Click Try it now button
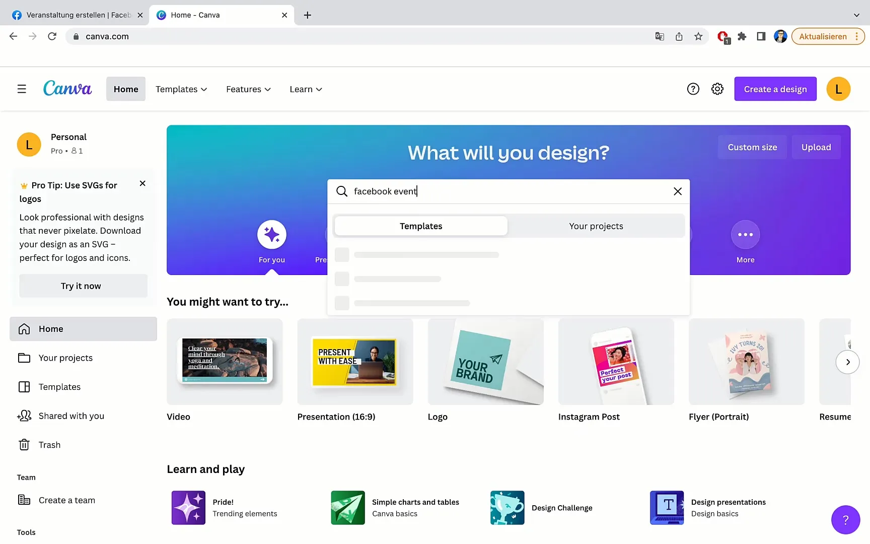The width and height of the screenshot is (870, 544). pos(83,286)
